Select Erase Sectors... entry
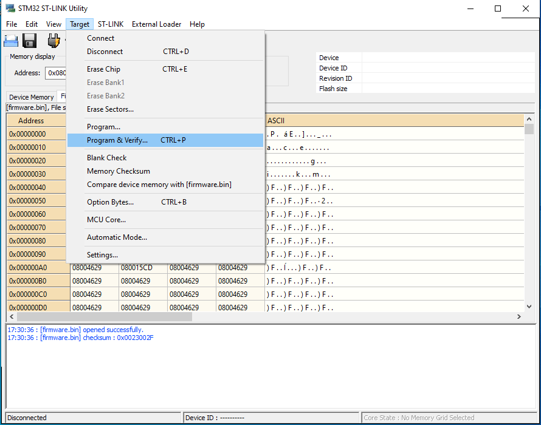 click(165, 109)
